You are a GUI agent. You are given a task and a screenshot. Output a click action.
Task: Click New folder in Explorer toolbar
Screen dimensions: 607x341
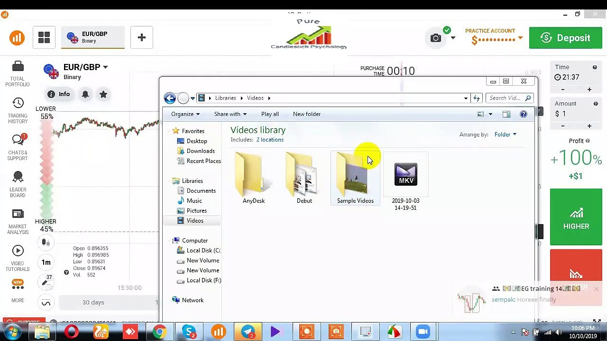pos(307,114)
